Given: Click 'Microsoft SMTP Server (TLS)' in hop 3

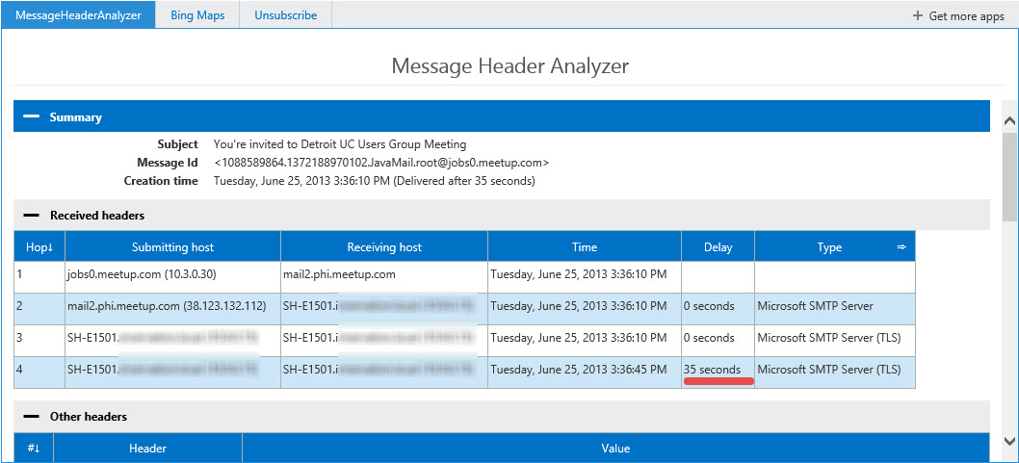Looking at the screenshot, I should [x=835, y=338].
